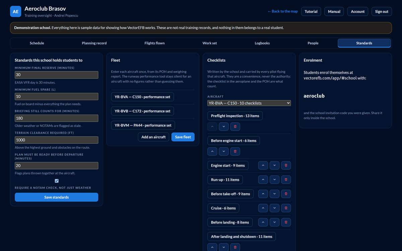This screenshot has width=402, height=251.
Task: Add an aircraft to the fleet
Action: (153, 137)
